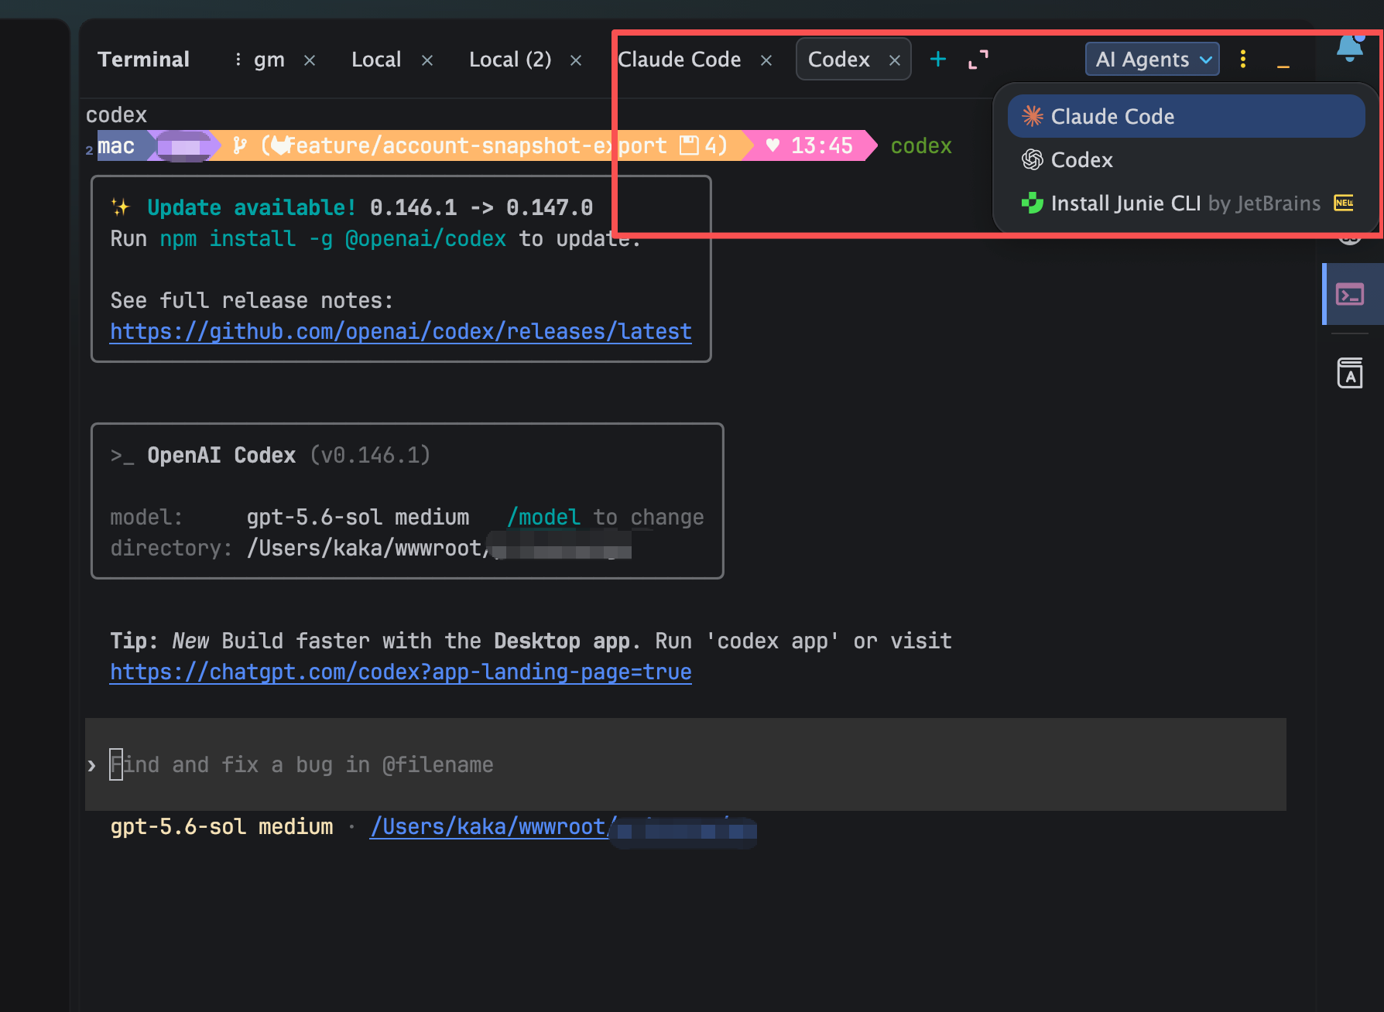This screenshot has height=1012, width=1384.
Task: Choose Claude Code from agents menu
Action: [1186, 116]
